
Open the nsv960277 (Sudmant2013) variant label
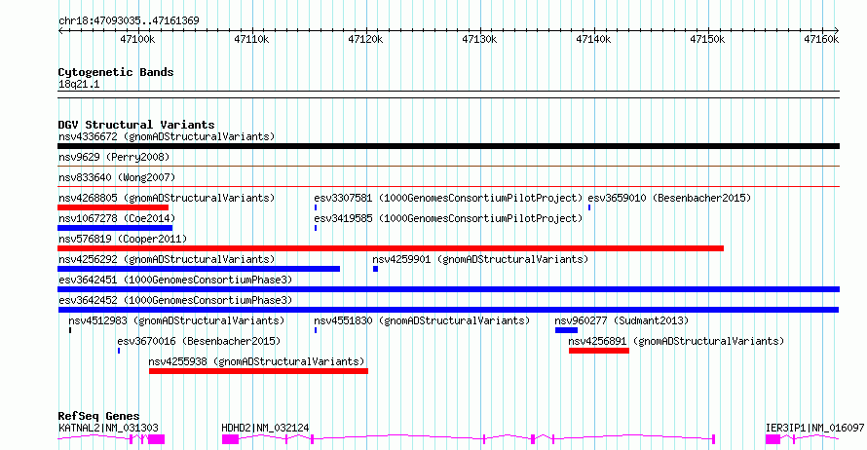point(622,320)
